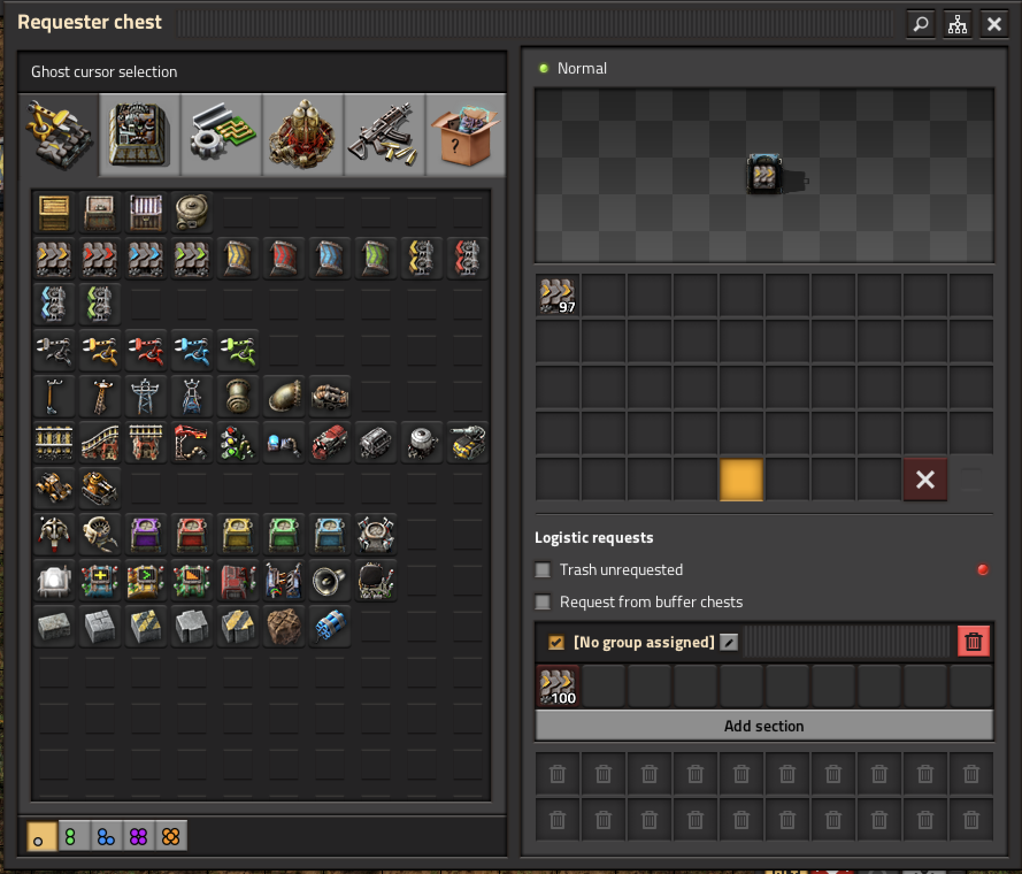Choose the locomotive item
The image size is (1022, 874).
tap(330, 442)
